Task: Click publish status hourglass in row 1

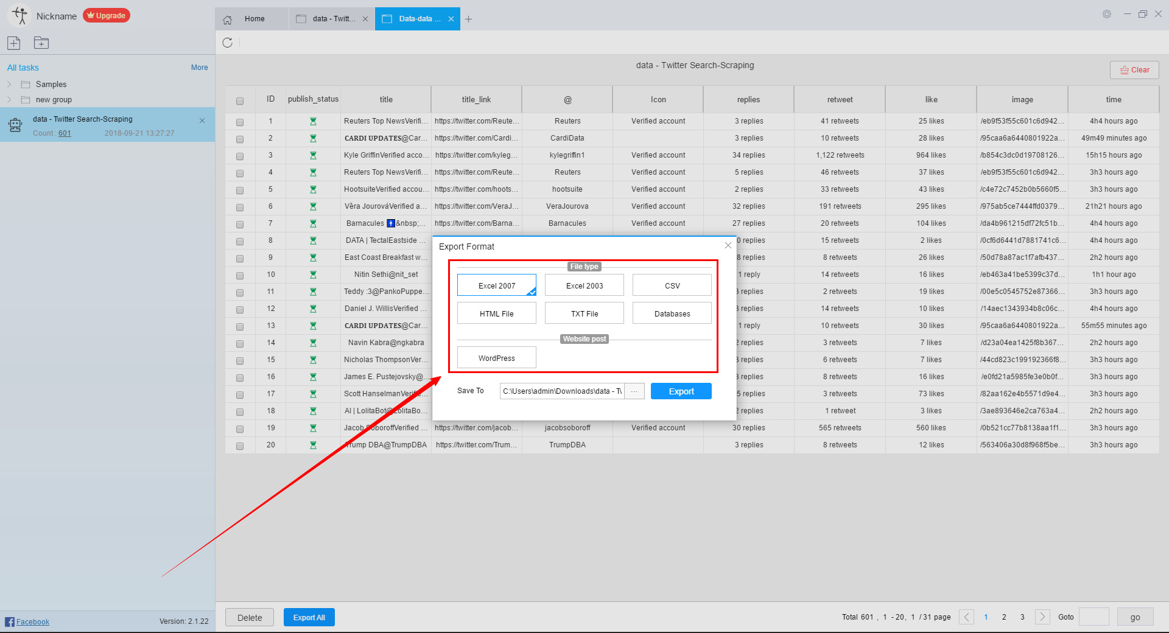Action: click(x=313, y=121)
